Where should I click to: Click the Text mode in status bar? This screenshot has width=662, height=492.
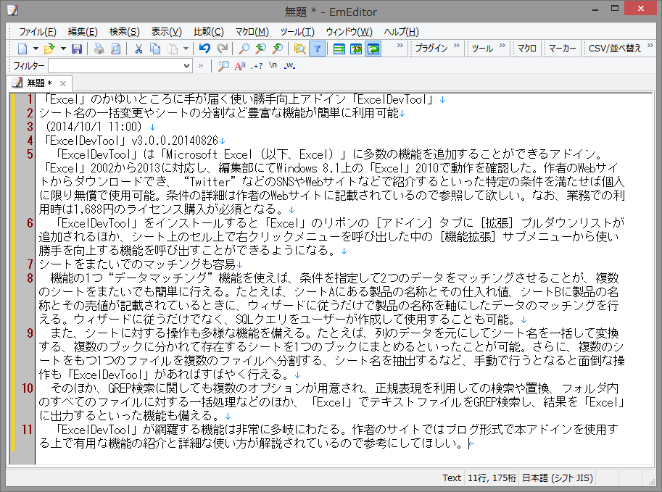click(451, 478)
